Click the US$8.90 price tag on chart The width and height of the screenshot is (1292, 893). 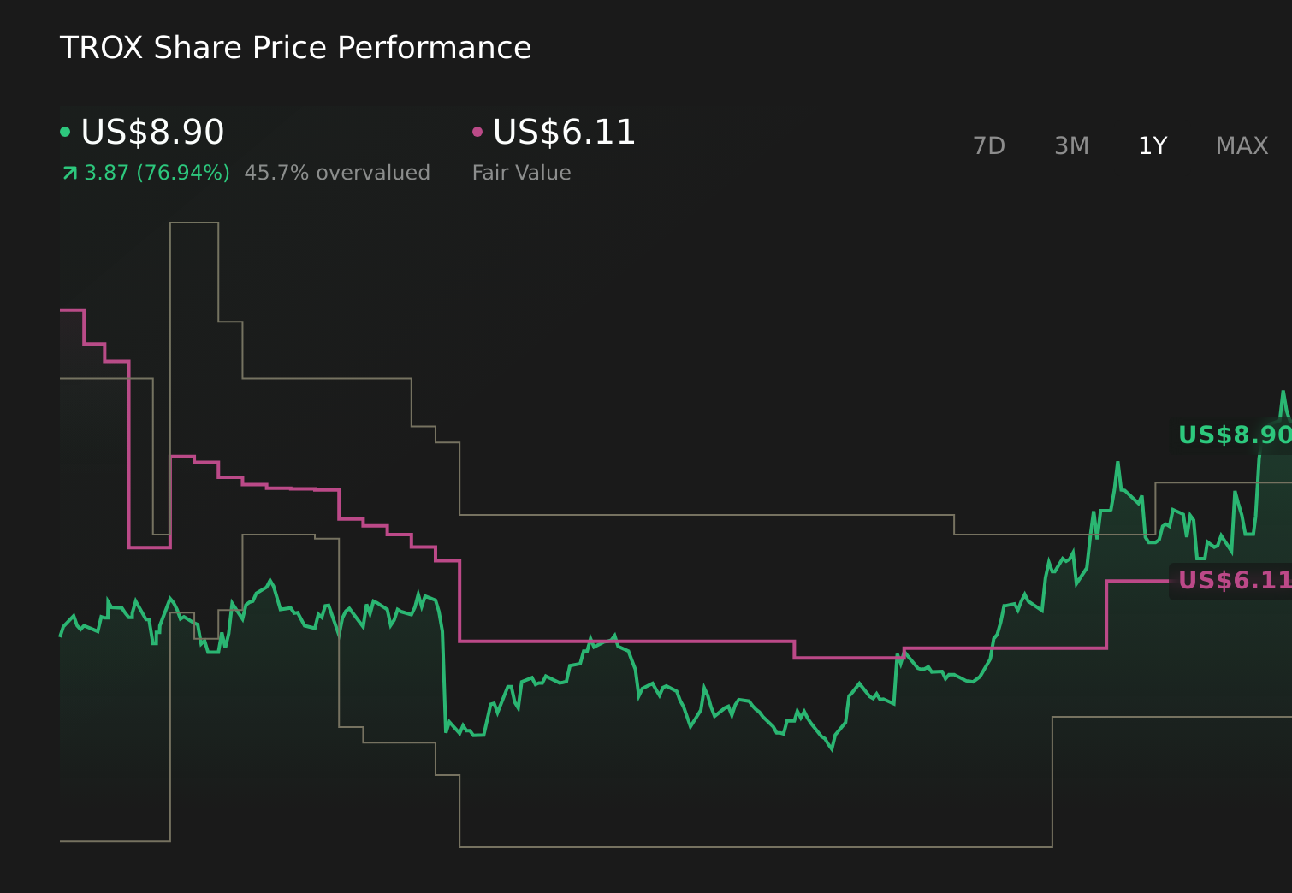click(x=1232, y=435)
